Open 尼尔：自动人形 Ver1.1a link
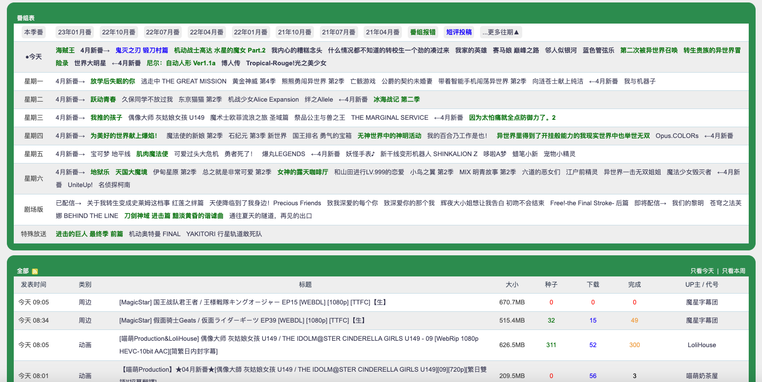The height and width of the screenshot is (382, 762). (x=181, y=63)
